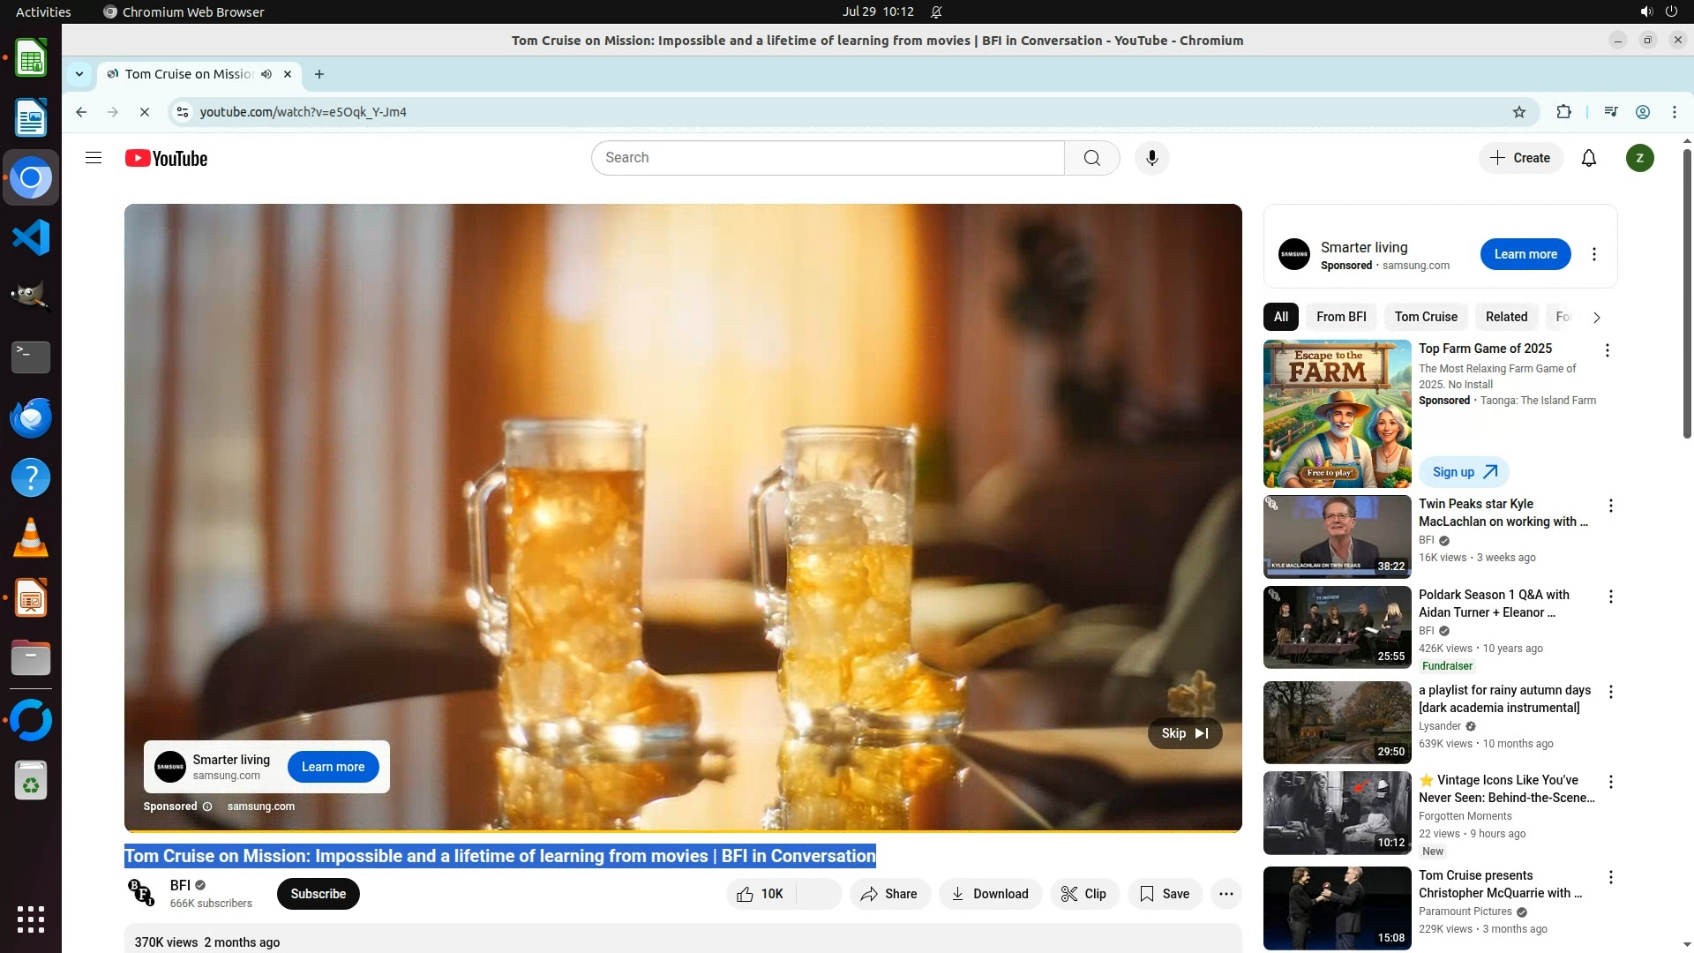1694x953 pixels.
Task: Click the thumbs up like icon
Action: (746, 894)
